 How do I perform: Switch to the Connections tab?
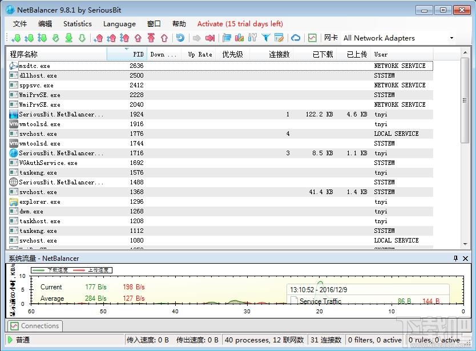35,326
